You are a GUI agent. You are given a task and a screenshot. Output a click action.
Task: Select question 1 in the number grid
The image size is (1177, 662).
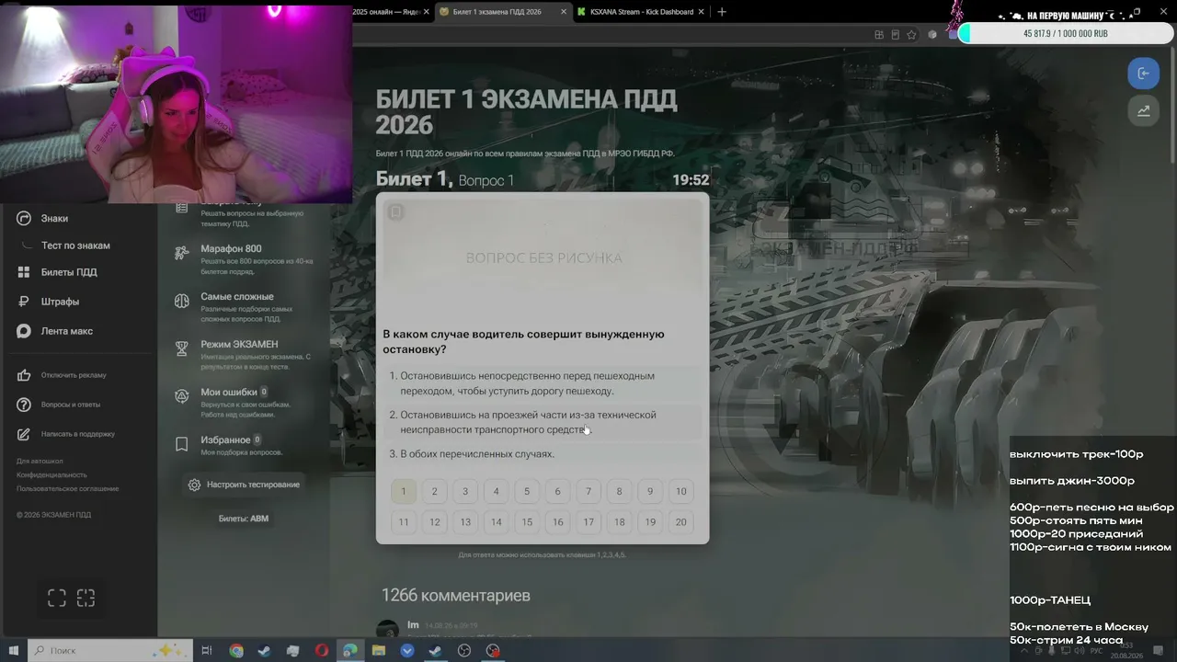tap(404, 491)
